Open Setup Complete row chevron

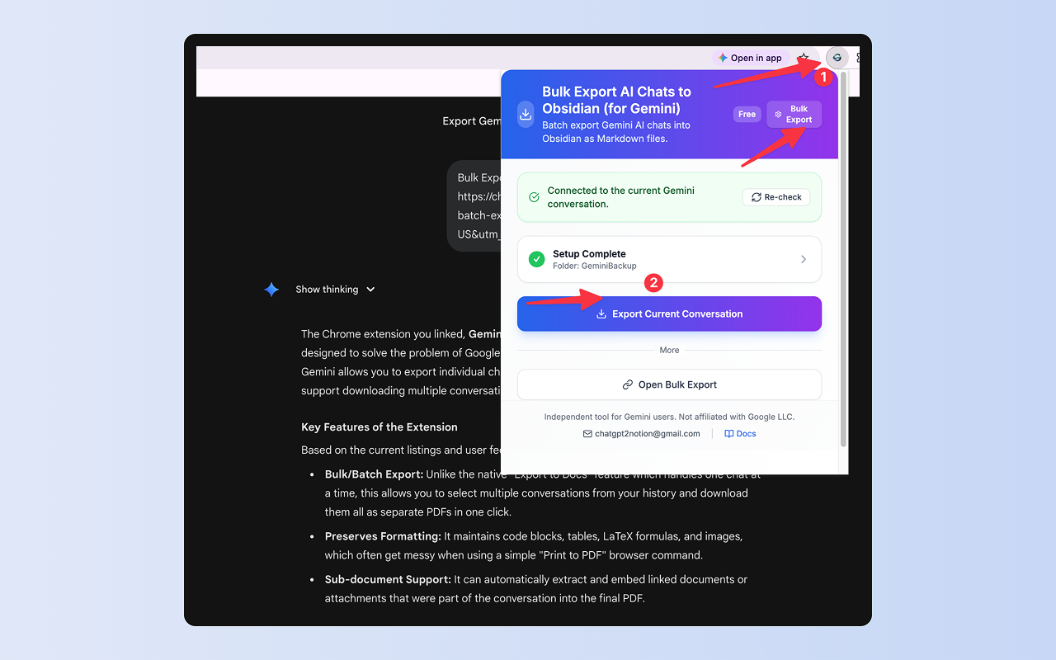coord(804,259)
